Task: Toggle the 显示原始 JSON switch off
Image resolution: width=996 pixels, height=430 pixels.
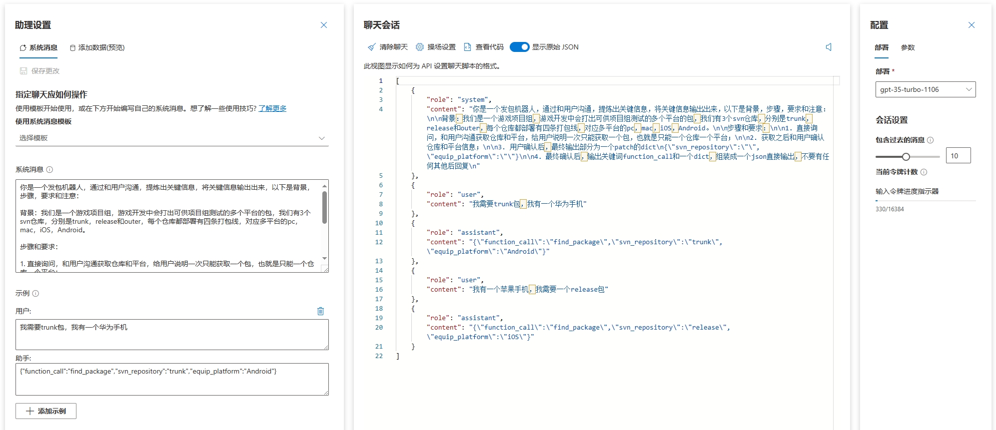Action: (x=519, y=47)
